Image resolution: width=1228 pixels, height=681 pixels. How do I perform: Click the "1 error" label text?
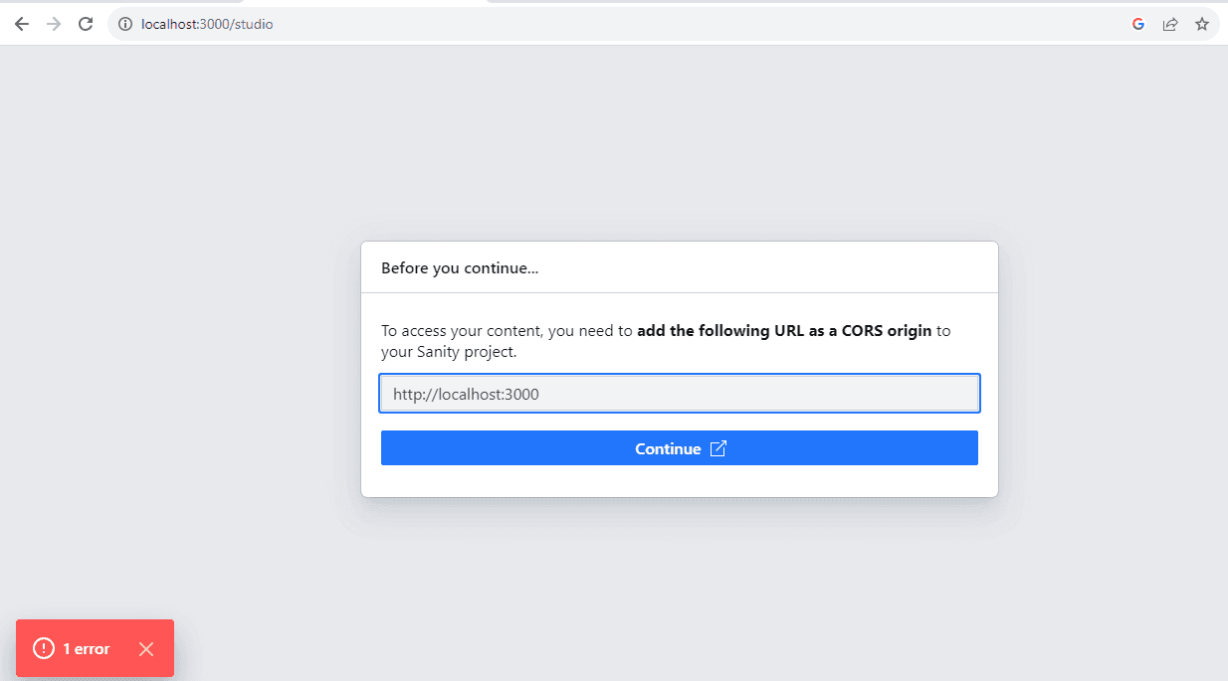(87, 649)
